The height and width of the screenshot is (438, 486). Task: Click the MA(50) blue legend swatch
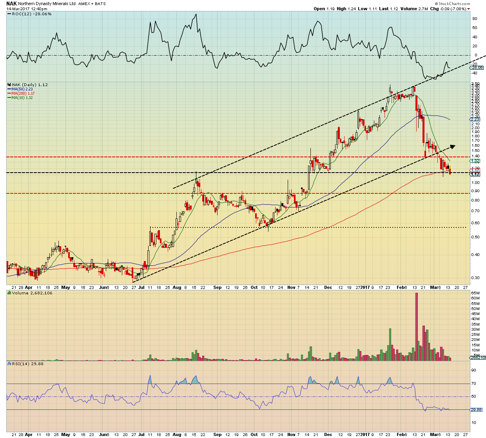point(9,89)
